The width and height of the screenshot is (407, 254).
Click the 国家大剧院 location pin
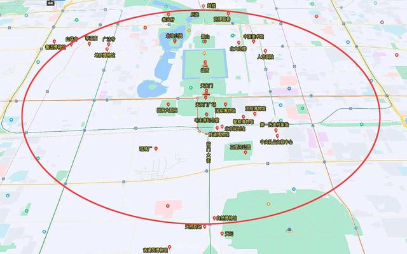pos(168,104)
